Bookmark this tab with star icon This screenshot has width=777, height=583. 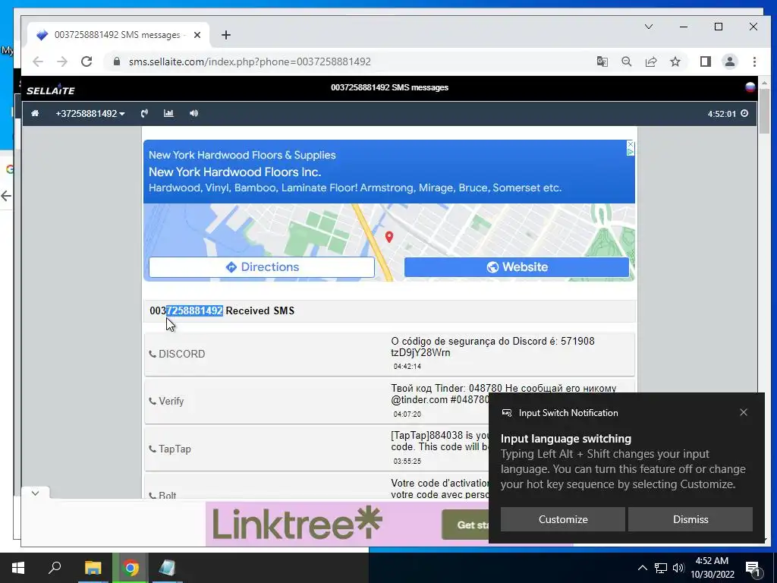[675, 61]
